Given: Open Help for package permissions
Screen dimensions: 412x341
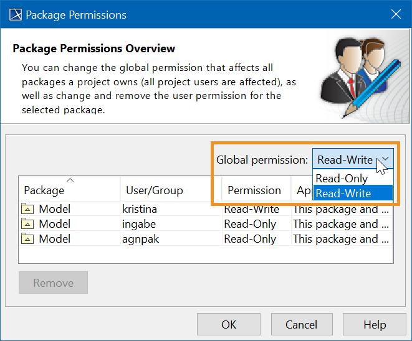Looking at the screenshot, I should point(374,324).
